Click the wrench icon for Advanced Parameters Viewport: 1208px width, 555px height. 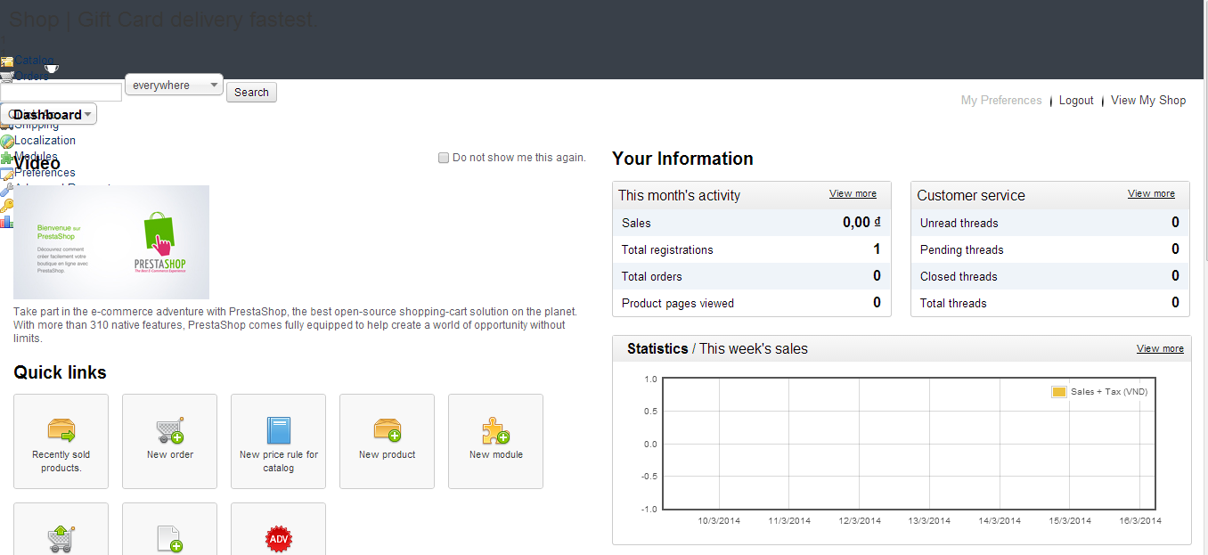click(7, 189)
